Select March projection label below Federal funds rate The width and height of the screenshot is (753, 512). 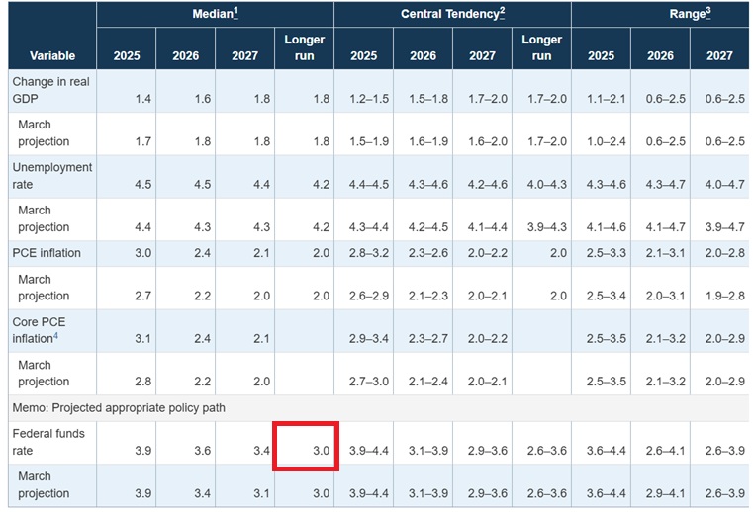pos(44,484)
